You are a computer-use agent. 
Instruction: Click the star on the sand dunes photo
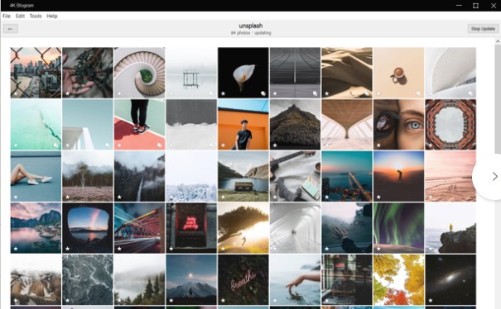point(326,93)
